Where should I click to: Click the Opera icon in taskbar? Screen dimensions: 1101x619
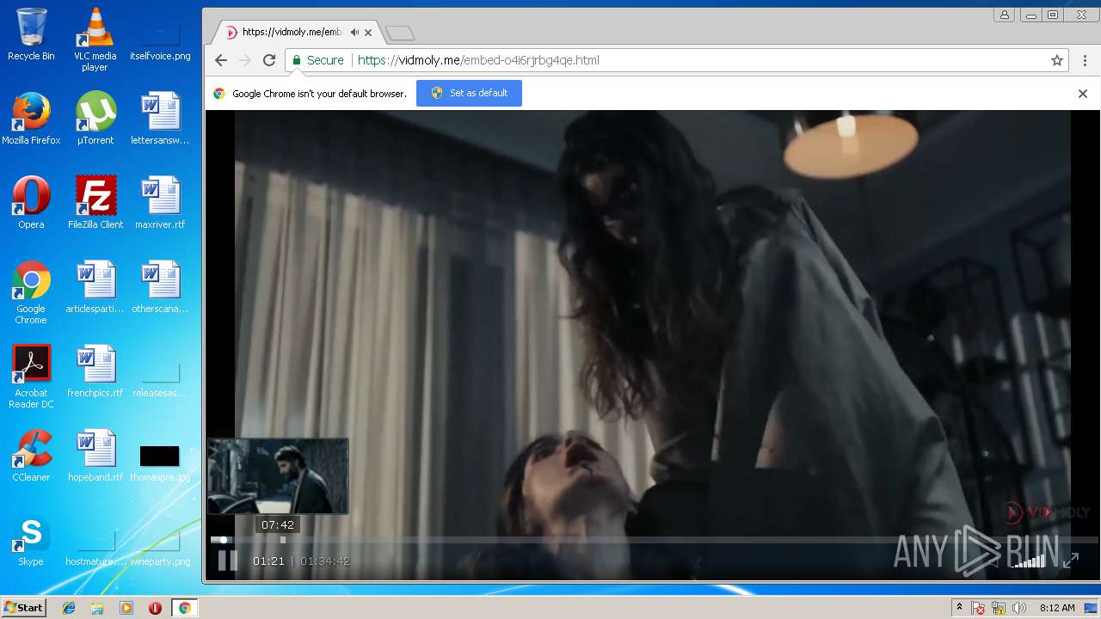[x=155, y=608]
